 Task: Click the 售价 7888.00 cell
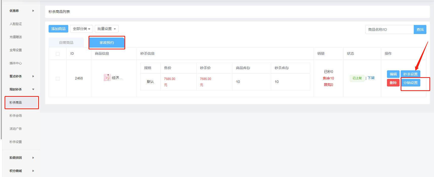coord(178,82)
